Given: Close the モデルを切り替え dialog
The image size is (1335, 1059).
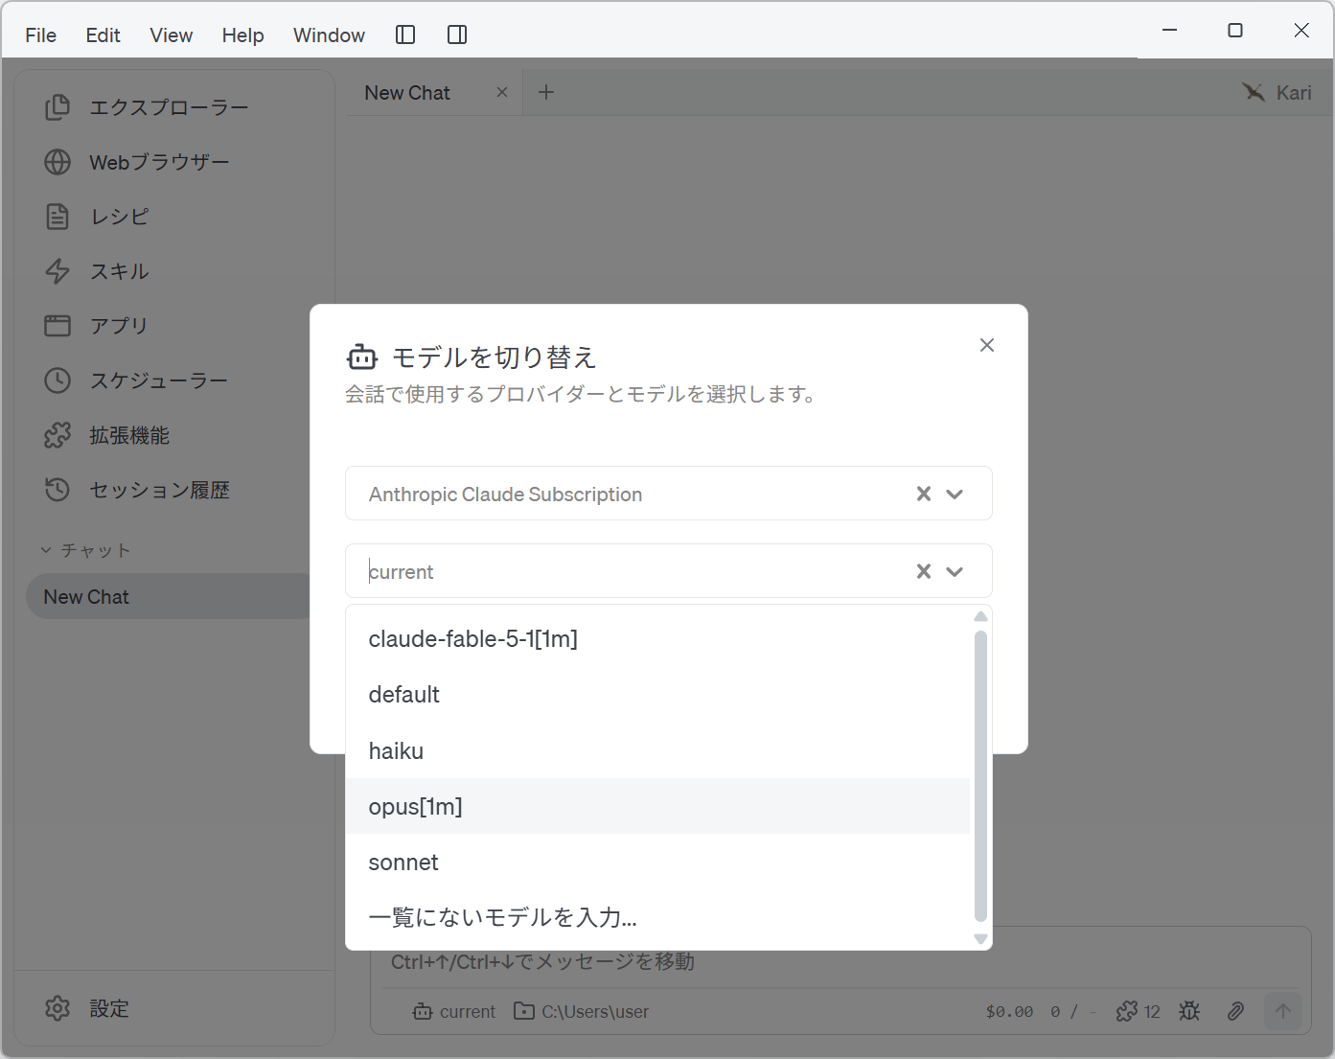Looking at the screenshot, I should point(987,345).
